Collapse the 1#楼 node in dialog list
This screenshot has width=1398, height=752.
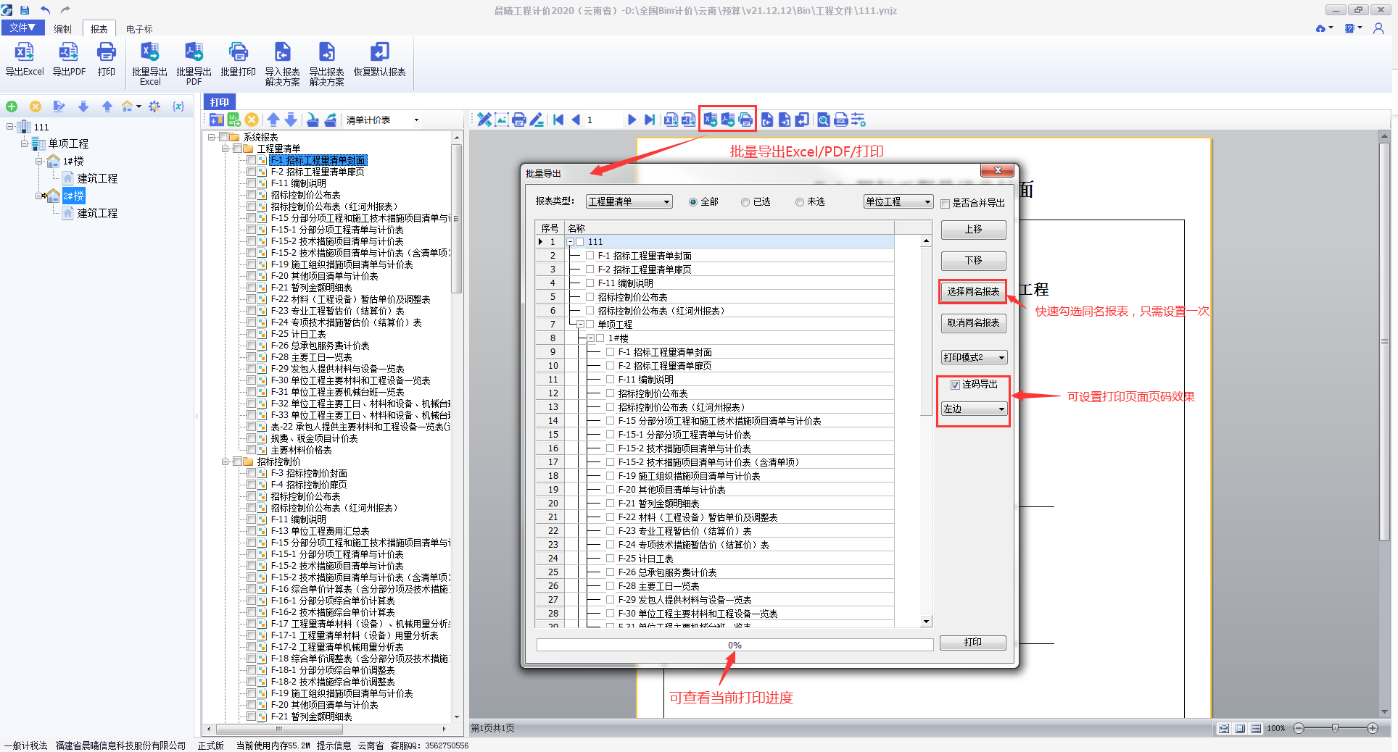[591, 338]
